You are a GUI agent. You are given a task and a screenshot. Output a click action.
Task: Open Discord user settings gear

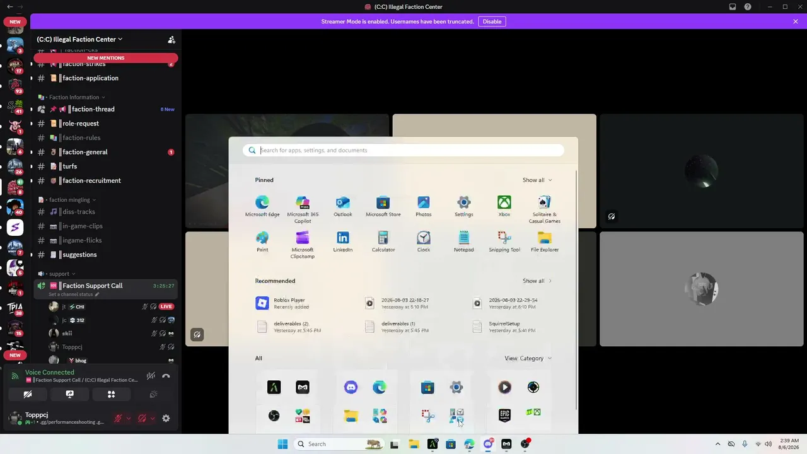(x=166, y=418)
